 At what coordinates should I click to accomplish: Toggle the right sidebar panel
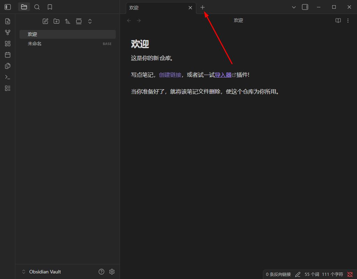tap(305, 7)
